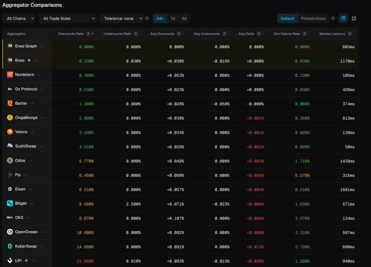Image resolution: width=371 pixels, height=267 pixels.
Task: Sort by Sim Failure Rate column header
Action: point(287,34)
